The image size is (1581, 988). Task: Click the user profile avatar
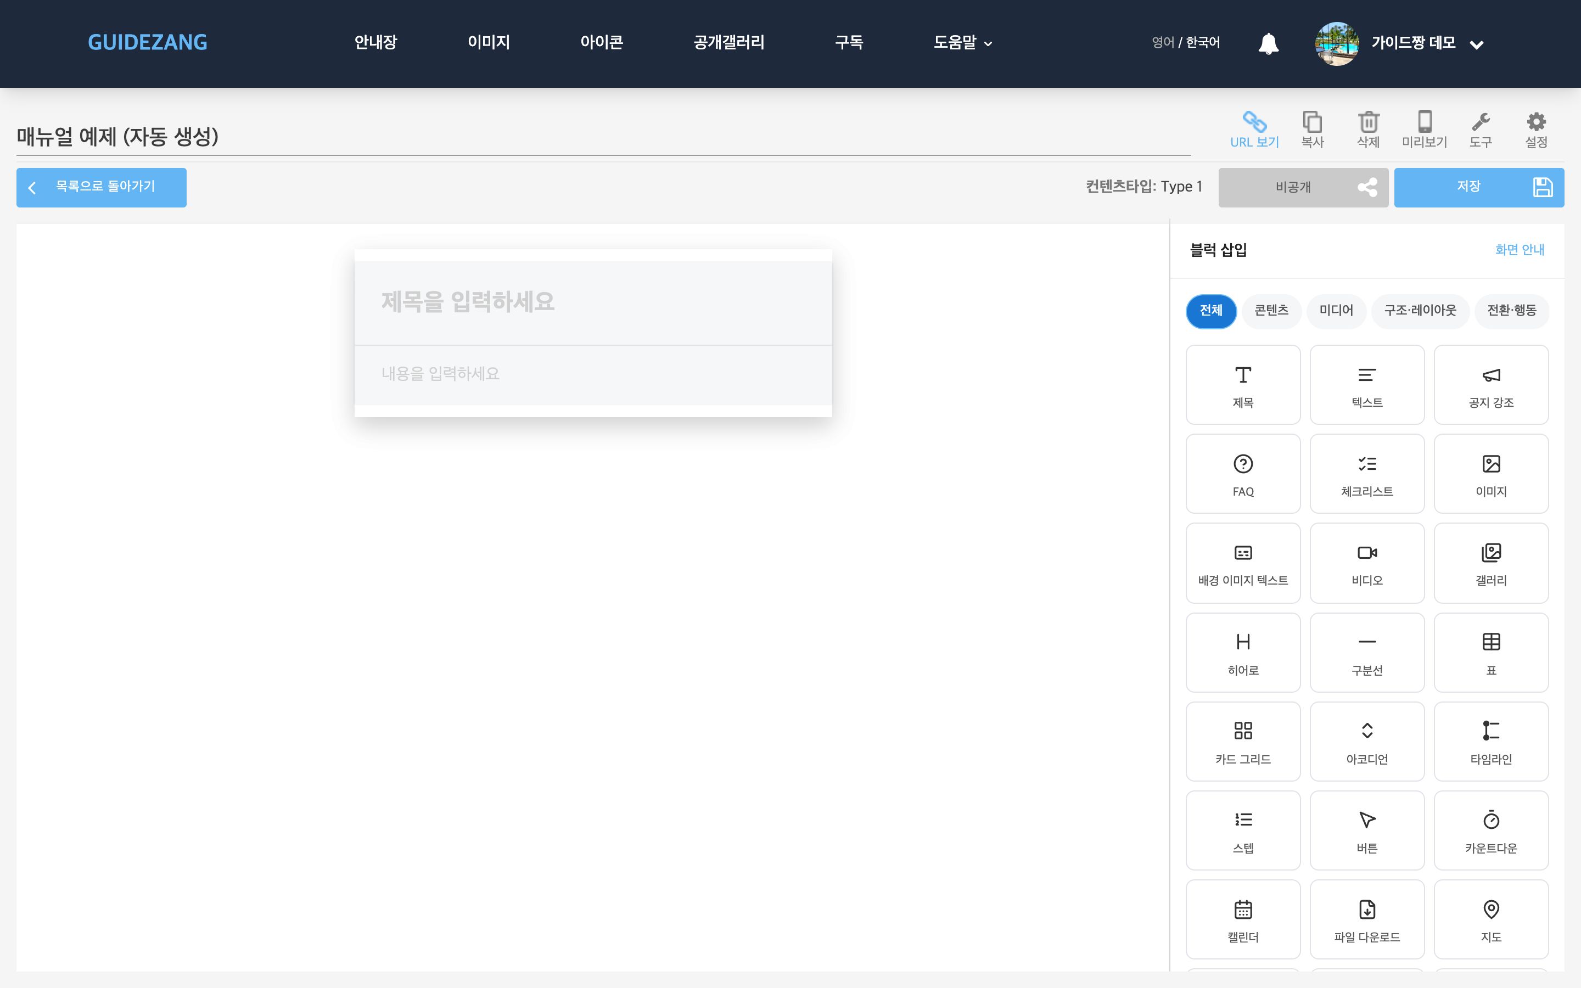1337,44
